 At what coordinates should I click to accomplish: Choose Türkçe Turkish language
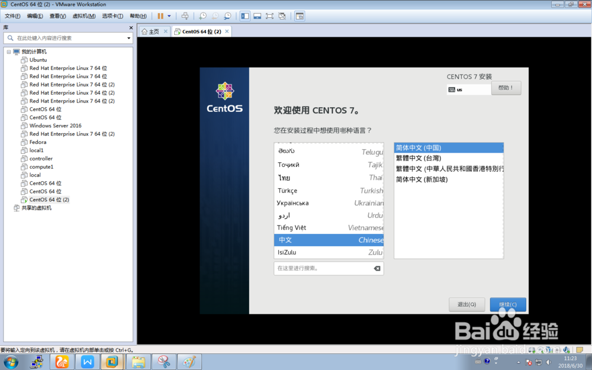[329, 191]
